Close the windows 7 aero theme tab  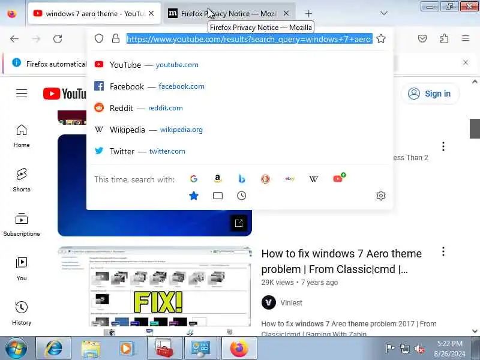pyautogui.click(x=151, y=13)
